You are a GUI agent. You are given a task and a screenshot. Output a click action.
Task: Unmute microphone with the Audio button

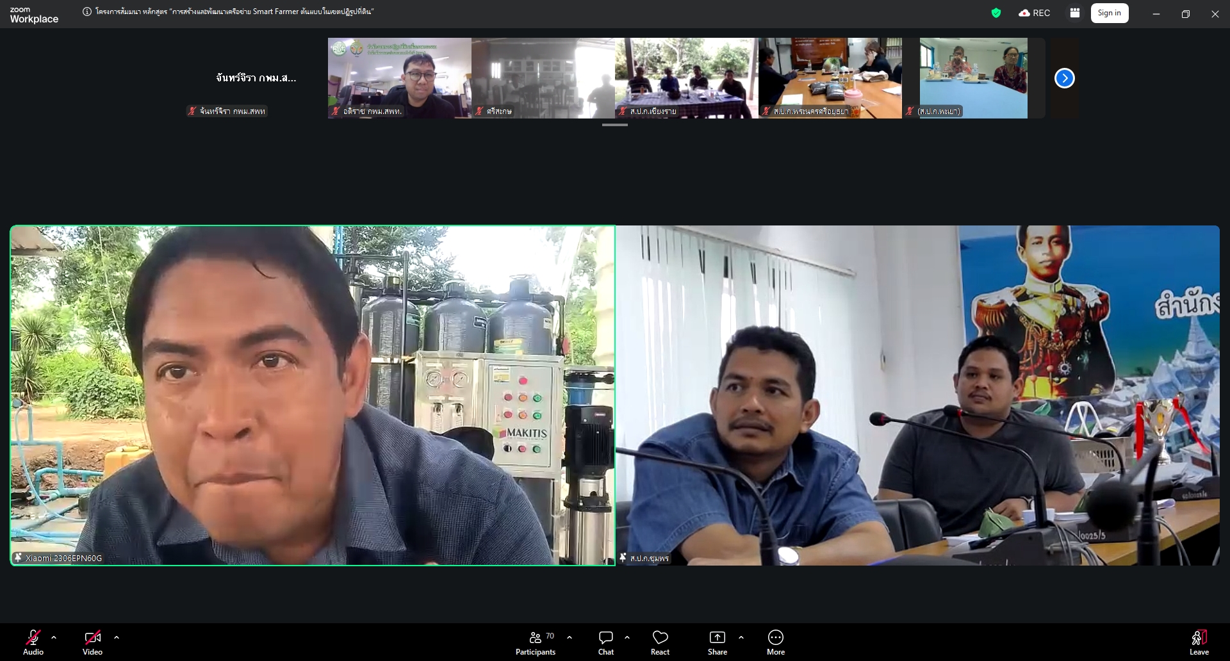click(33, 642)
